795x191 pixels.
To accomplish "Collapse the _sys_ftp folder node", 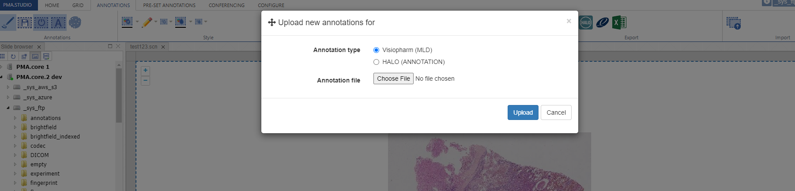I will (x=8, y=108).
